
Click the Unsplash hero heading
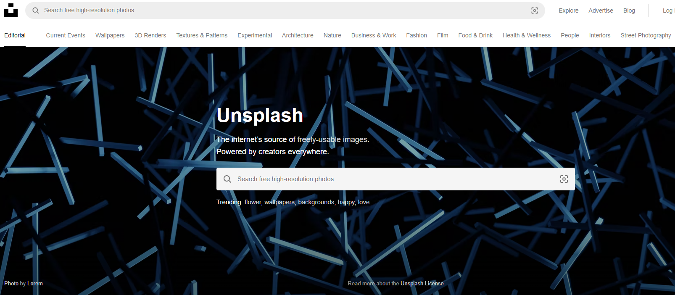[260, 116]
